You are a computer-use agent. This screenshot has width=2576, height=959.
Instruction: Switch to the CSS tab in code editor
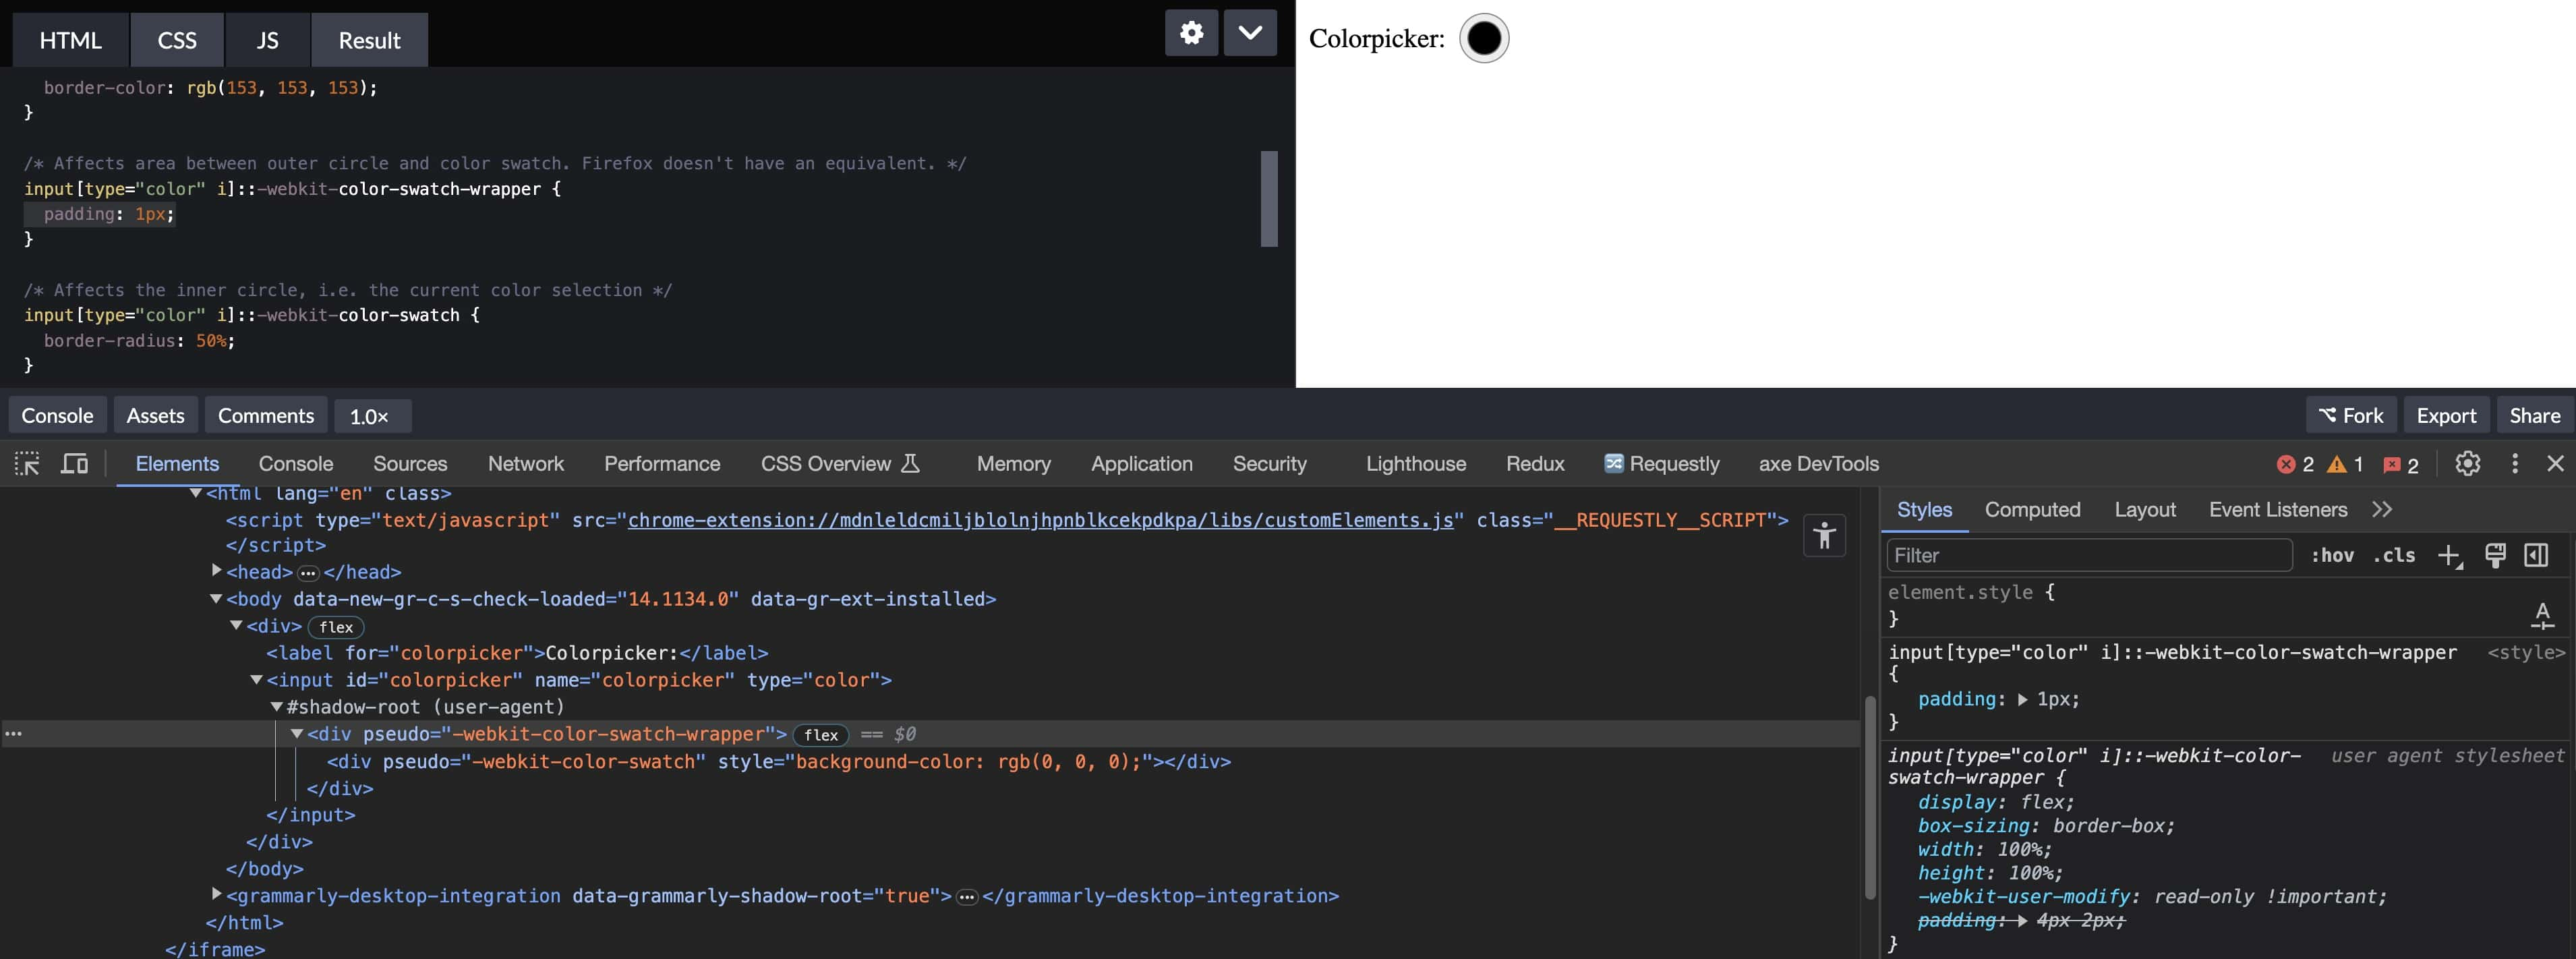point(176,36)
